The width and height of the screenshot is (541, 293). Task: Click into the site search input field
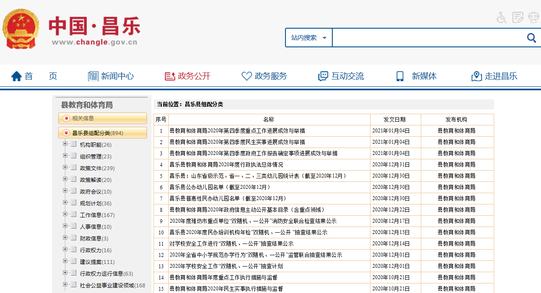427,38
